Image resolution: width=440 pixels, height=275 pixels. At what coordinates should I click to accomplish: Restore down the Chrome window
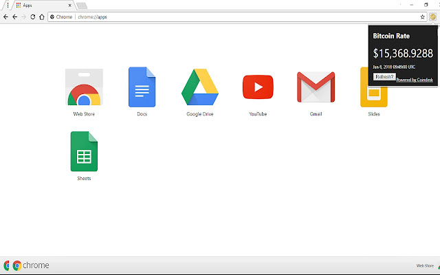(x=426, y=5)
